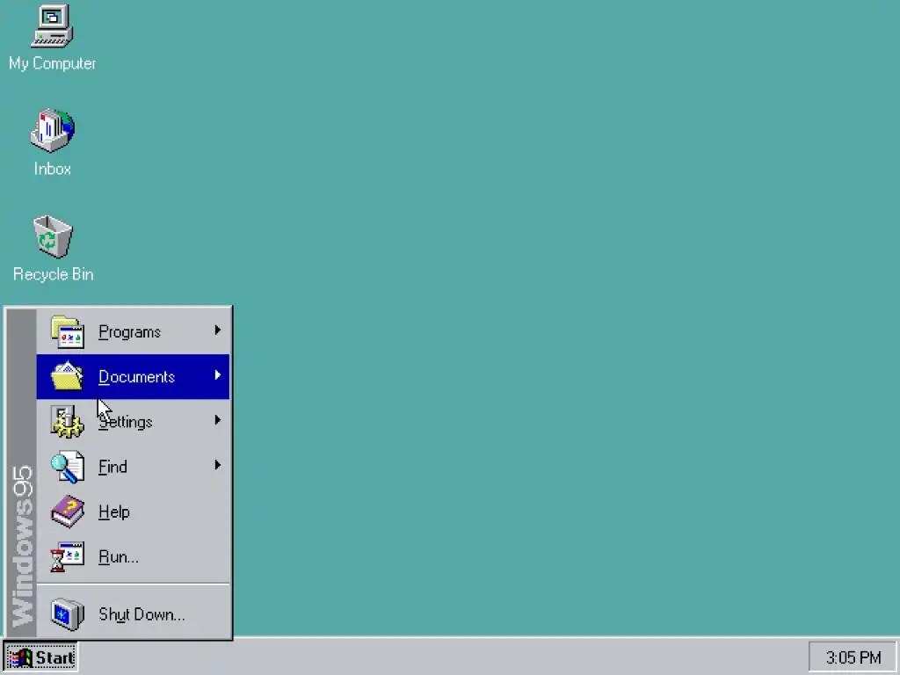Click the Find magnifying glass icon
The height and width of the screenshot is (675, 900).
[x=67, y=467]
